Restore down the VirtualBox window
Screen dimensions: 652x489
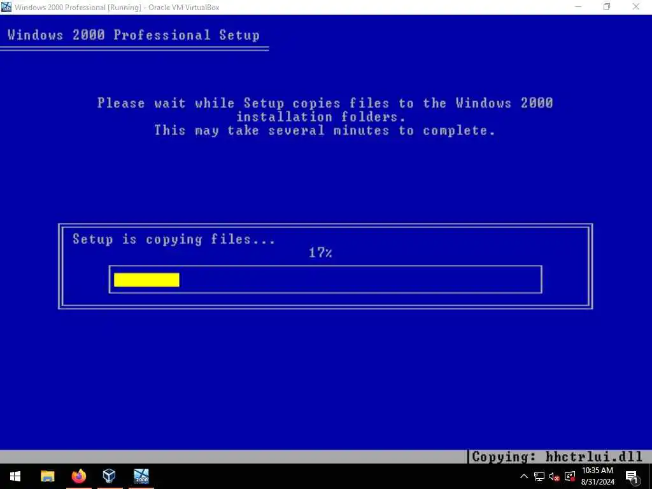point(607,7)
